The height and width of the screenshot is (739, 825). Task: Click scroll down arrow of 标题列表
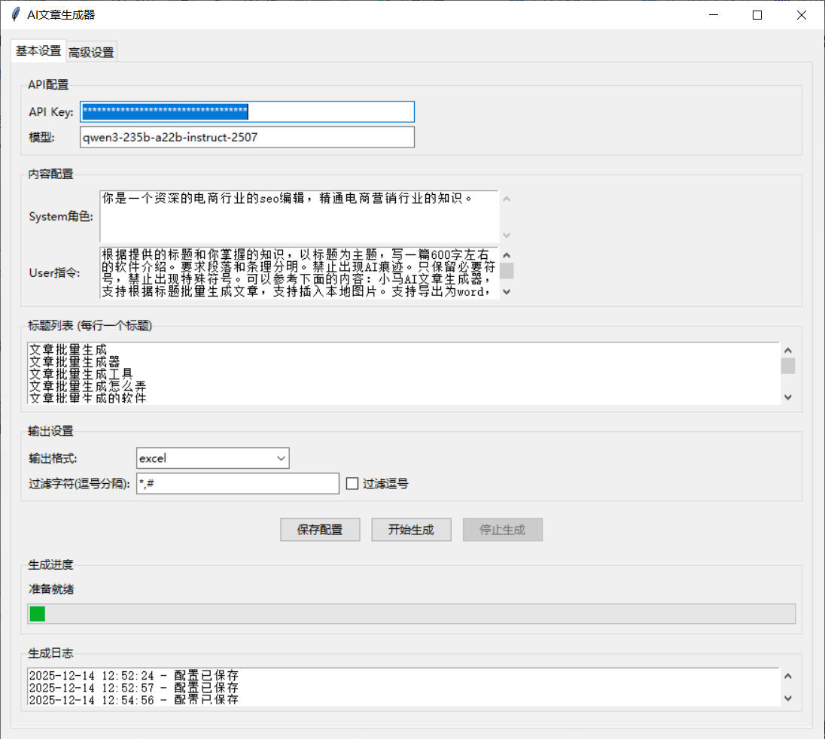(788, 397)
